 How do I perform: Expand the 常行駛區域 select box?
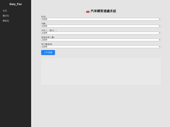click(x=101, y=47)
